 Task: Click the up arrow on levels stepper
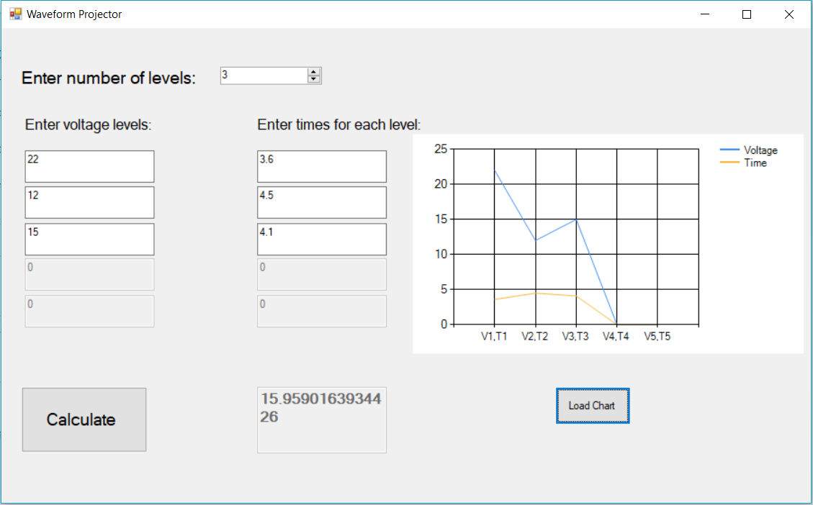coord(315,71)
